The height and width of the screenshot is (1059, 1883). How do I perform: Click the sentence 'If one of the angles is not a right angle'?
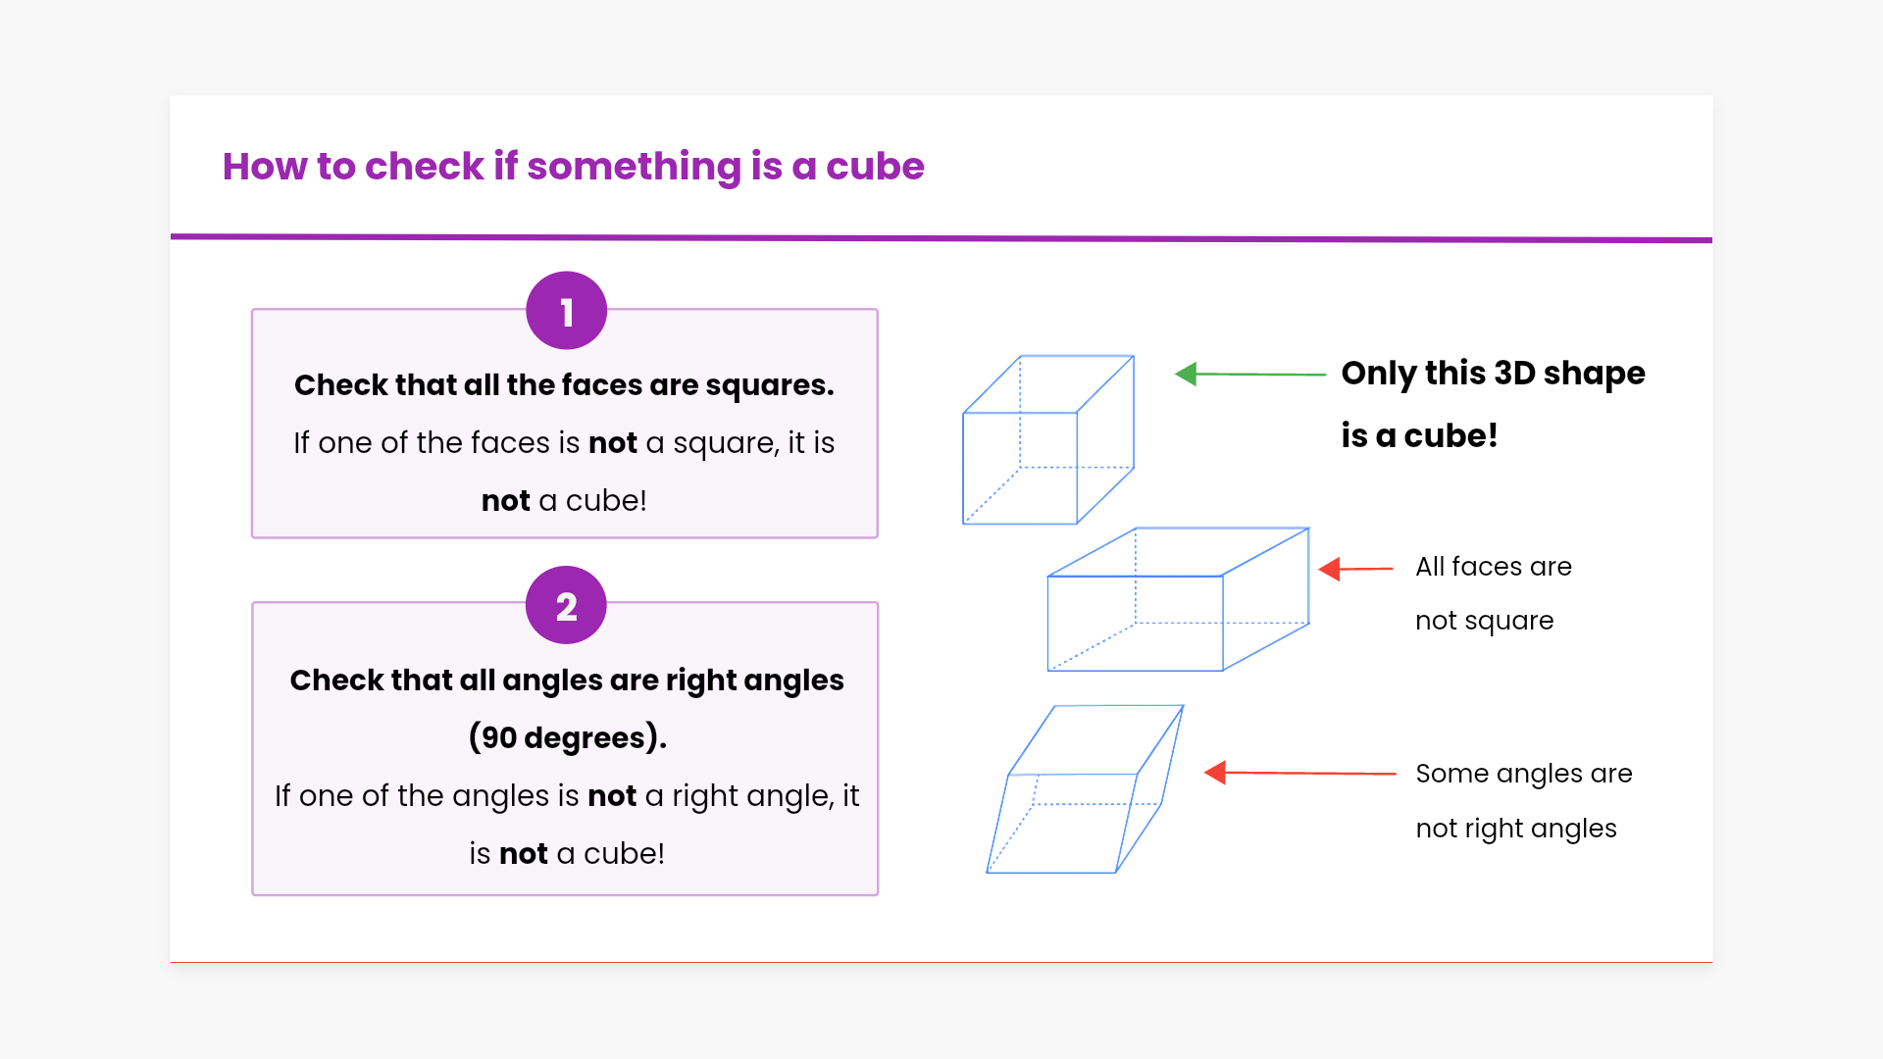(x=566, y=795)
